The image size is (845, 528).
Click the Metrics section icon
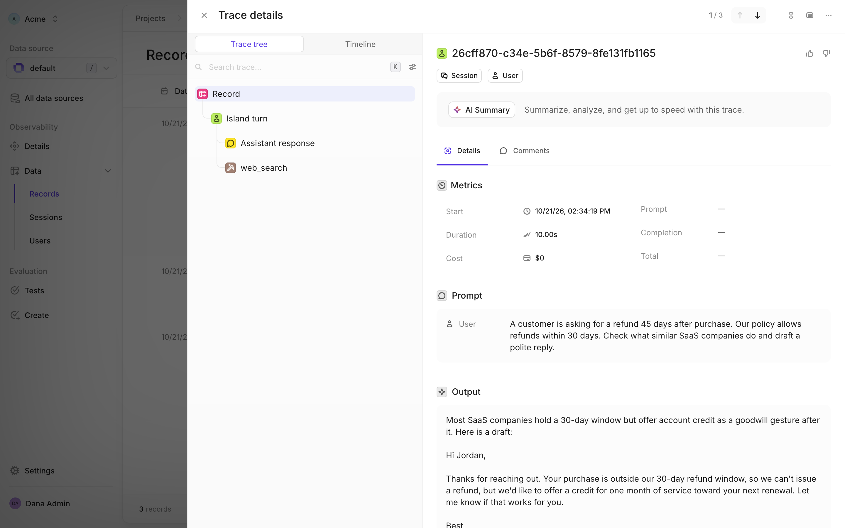point(441,185)
